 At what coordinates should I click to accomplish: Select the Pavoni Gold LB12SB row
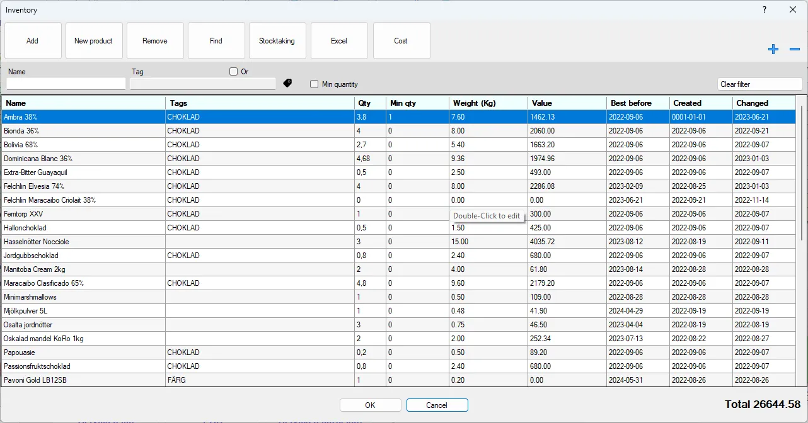pyautogui.click(x=400, y=380)
